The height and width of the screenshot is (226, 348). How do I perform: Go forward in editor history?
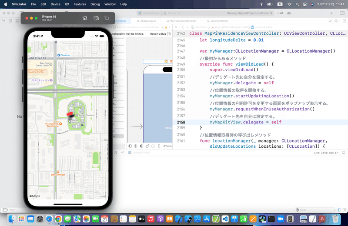coord(187,27)
